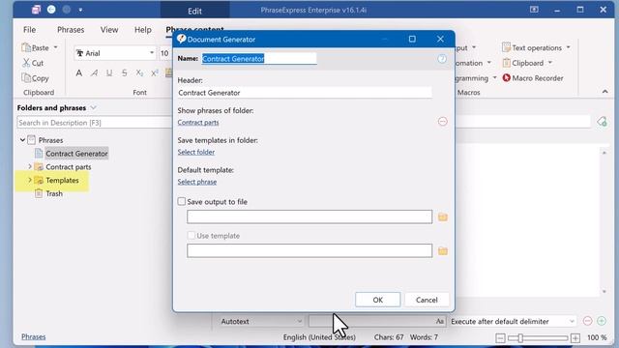This screenshot has height=348, width=619.
Task: Open the View menu
Action: [109, 30]
